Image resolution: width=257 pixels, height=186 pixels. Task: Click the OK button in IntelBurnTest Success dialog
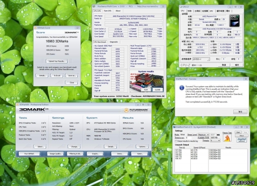click(x=240, y=112)
